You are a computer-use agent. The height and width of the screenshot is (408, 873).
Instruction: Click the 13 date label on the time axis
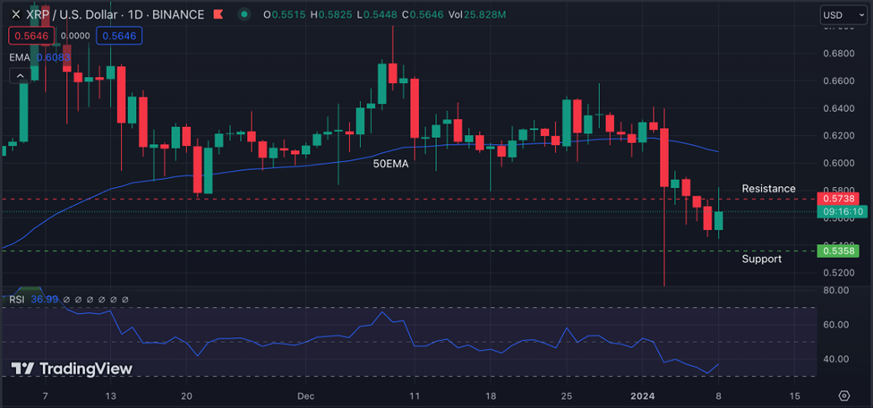click(x=110, y=396)
